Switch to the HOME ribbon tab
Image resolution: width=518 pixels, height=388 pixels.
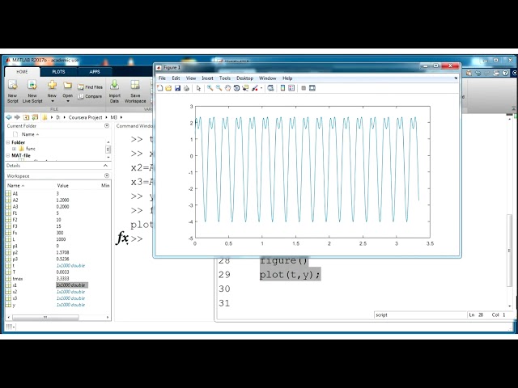pyautogui.click(x=22, y=72)
